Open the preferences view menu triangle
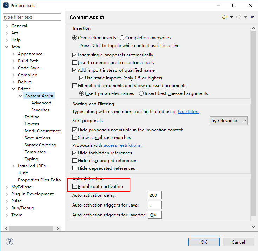258x251 pixels. 252,17
